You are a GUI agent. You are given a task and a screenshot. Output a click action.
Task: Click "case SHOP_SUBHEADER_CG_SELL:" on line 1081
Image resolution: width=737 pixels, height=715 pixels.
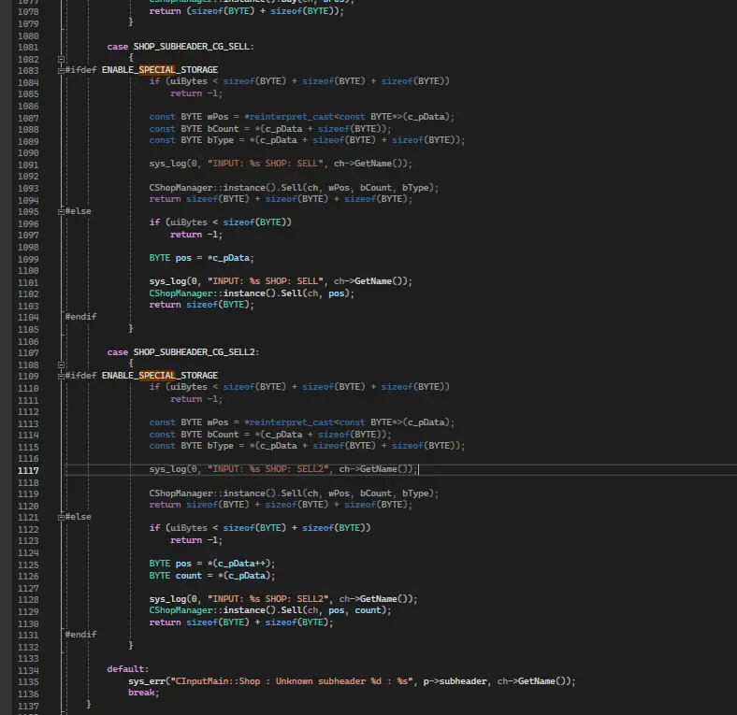[x=181, y=47]
